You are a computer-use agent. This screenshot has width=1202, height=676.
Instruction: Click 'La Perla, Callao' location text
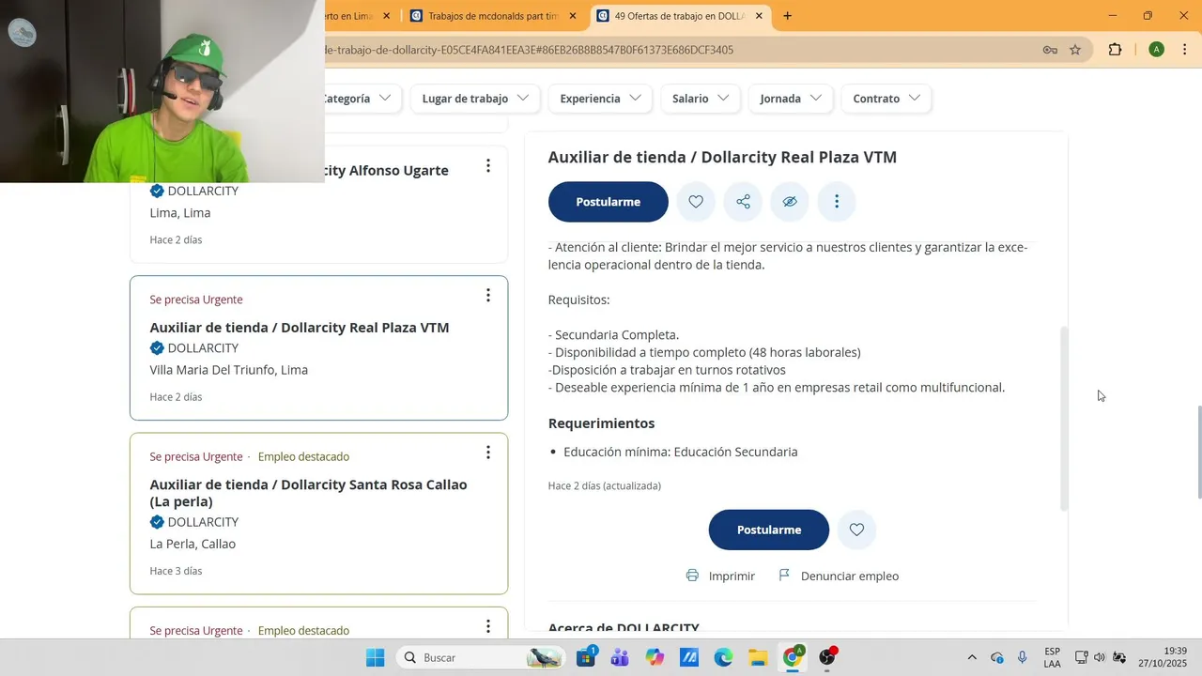pyautogui.click(x=193, y=545)
